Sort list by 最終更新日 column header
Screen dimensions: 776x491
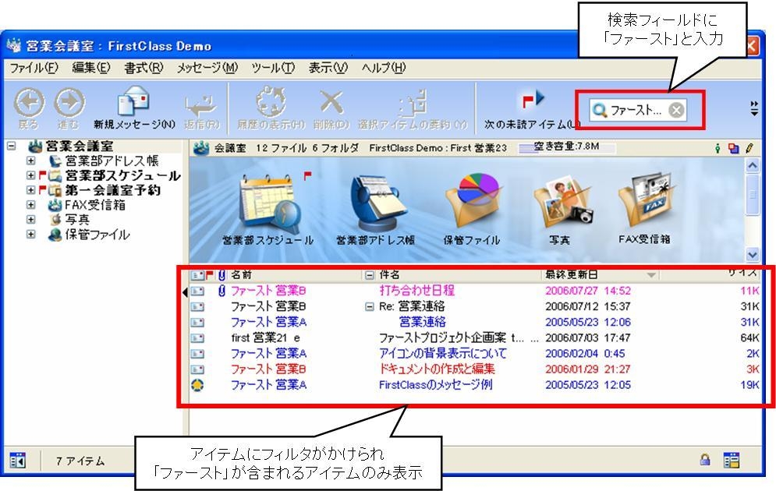coord(571,274)
